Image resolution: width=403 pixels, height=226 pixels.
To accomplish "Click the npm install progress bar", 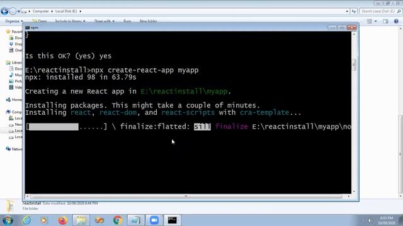I will [66, 127].
